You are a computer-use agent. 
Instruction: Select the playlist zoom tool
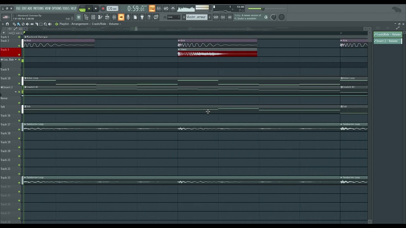click(x=45, y=24)
